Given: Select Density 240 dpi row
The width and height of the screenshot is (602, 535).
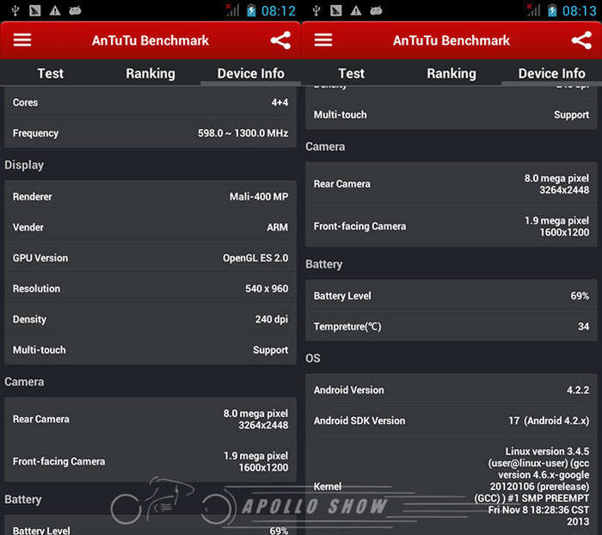Looking at the screenshot, I should (150, 319).
